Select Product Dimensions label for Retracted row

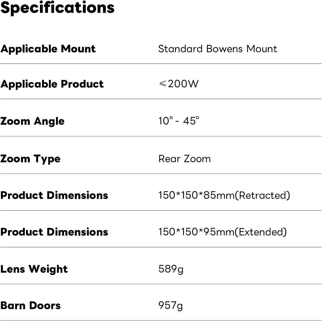coord(54,195)
